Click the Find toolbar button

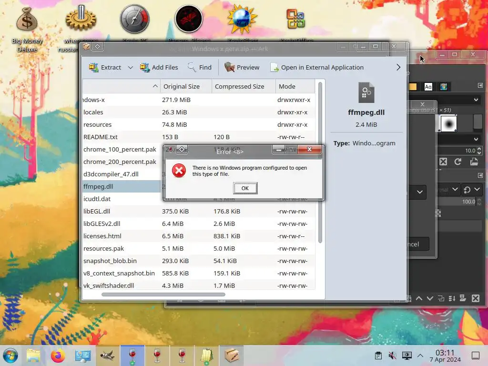tap(200, 67)
